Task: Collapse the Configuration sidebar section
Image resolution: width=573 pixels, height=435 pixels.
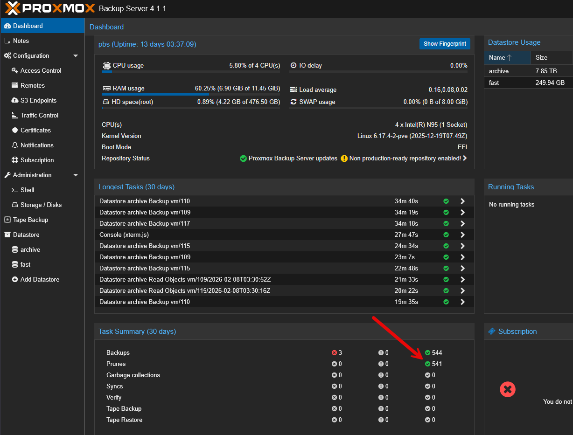Action: coord(76,55)
